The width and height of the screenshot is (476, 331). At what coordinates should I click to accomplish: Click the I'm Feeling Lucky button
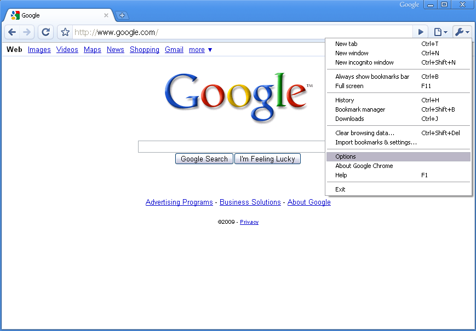click(x=267, y=159)
